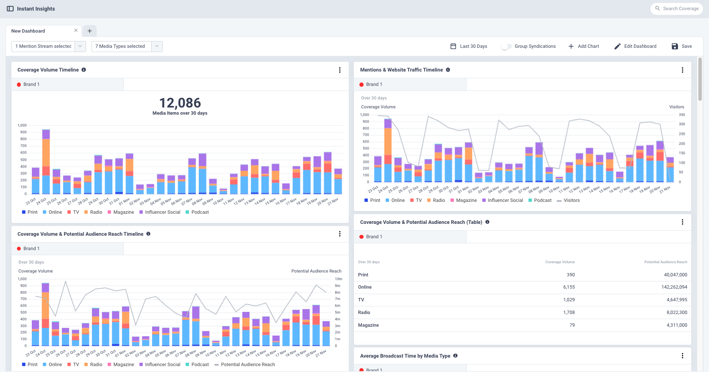Click the Save button label
The image size is (709, 372).
[x=687, y=46]
